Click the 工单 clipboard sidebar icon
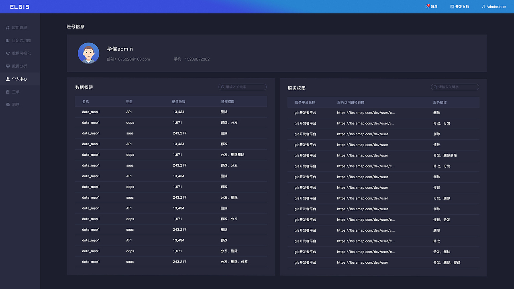514x289 pixels. (8, 92)
